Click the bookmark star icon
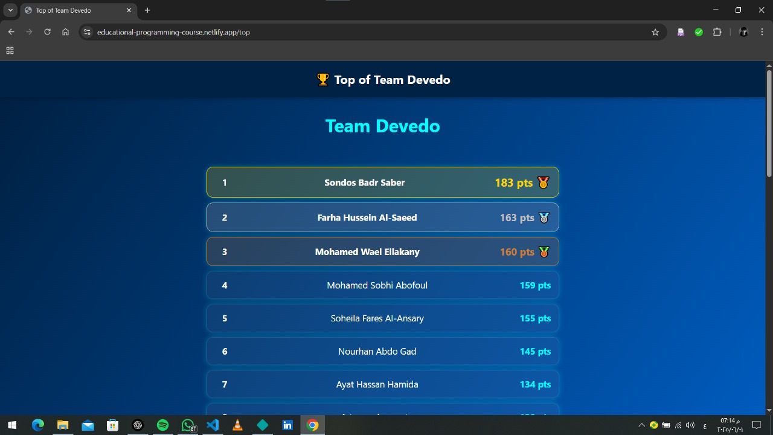The width and height of the screenshot is (773, 435). pos(655,32)
